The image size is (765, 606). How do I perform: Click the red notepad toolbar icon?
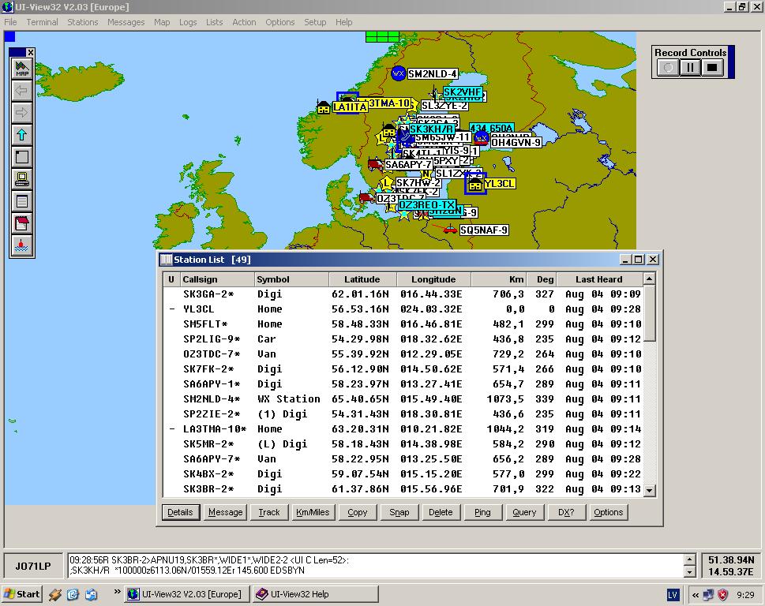coord(21,223)
